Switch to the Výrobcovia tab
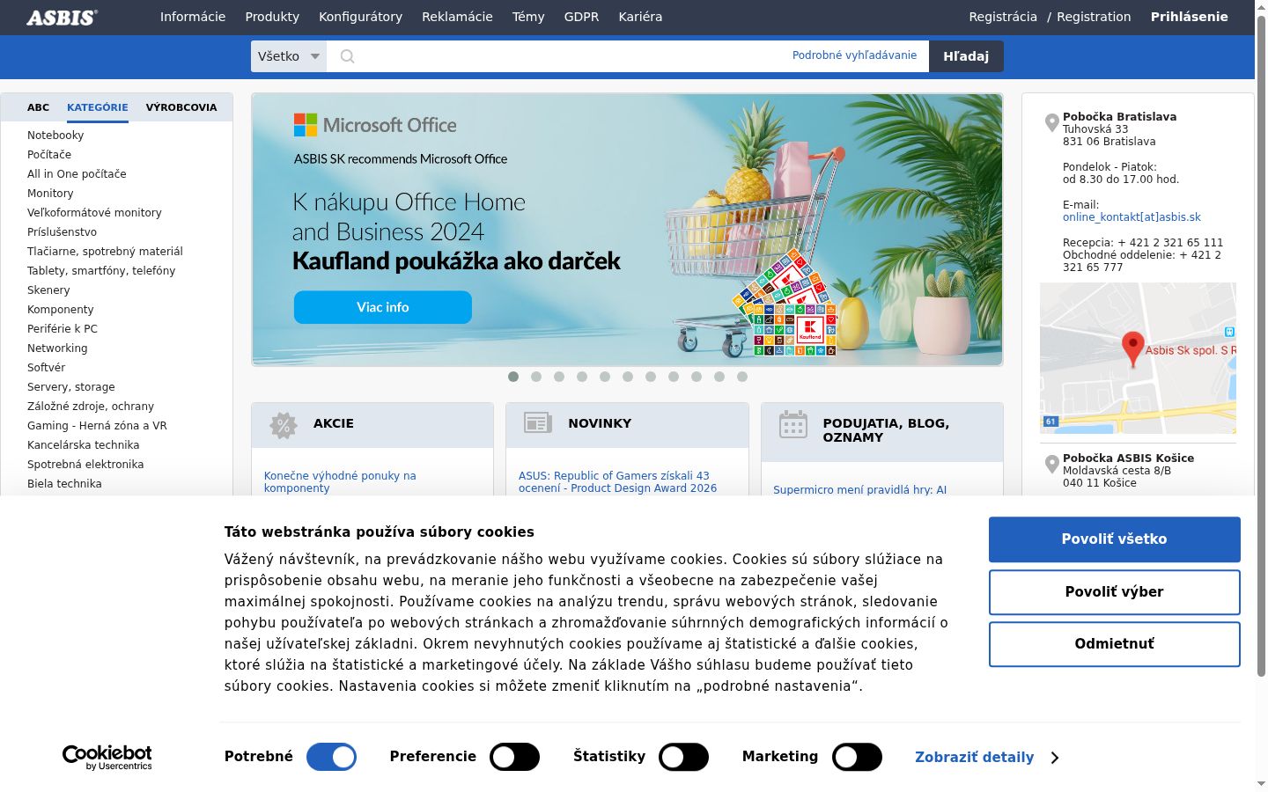Screen dimensions: 1268x792 click(x=181, y=107)
